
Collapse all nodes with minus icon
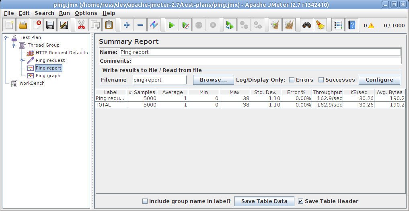tap(140, 25)
